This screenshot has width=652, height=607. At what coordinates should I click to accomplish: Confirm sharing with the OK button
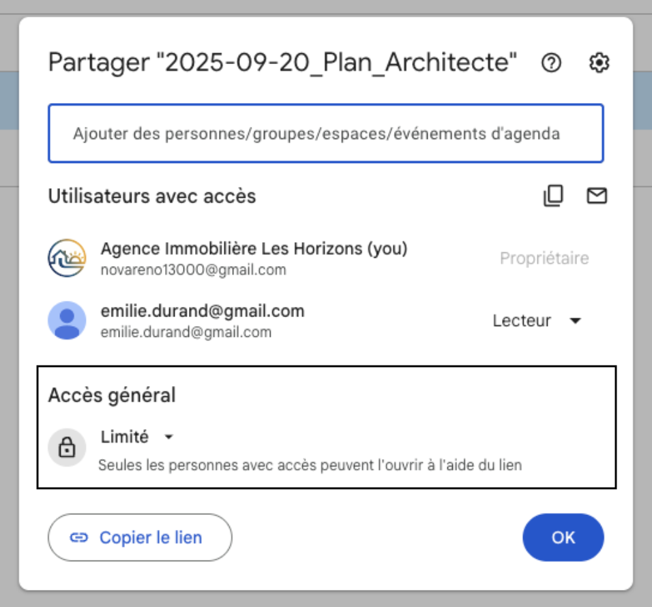[563, 537]
